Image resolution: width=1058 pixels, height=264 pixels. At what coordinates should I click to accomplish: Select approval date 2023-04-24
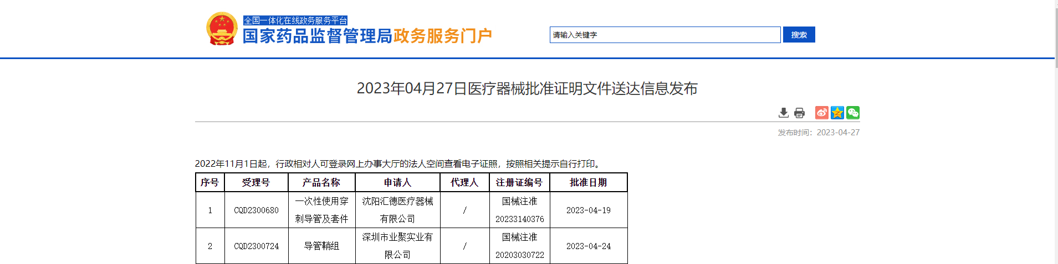pyautogui.click(x=588, y=246)
